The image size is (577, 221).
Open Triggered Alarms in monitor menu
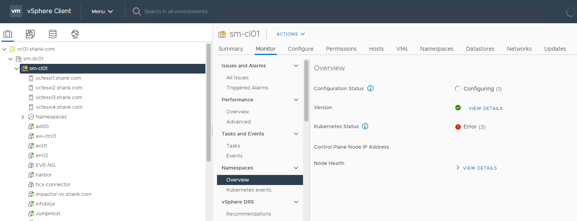coord(247,88)
